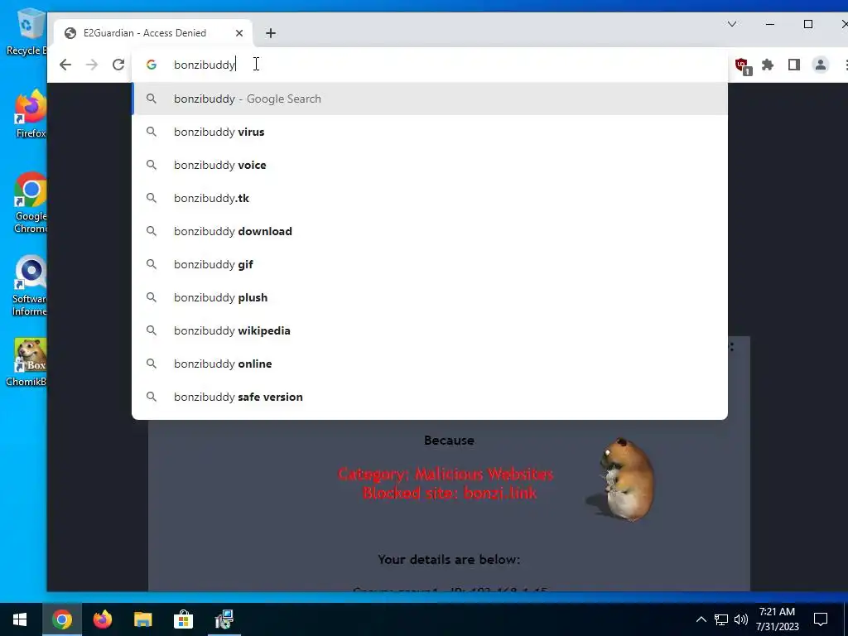Click the Category: Malicious Websites text
Image resolution: width=848 pixels, height=636 pixels.
coord(446,474)
